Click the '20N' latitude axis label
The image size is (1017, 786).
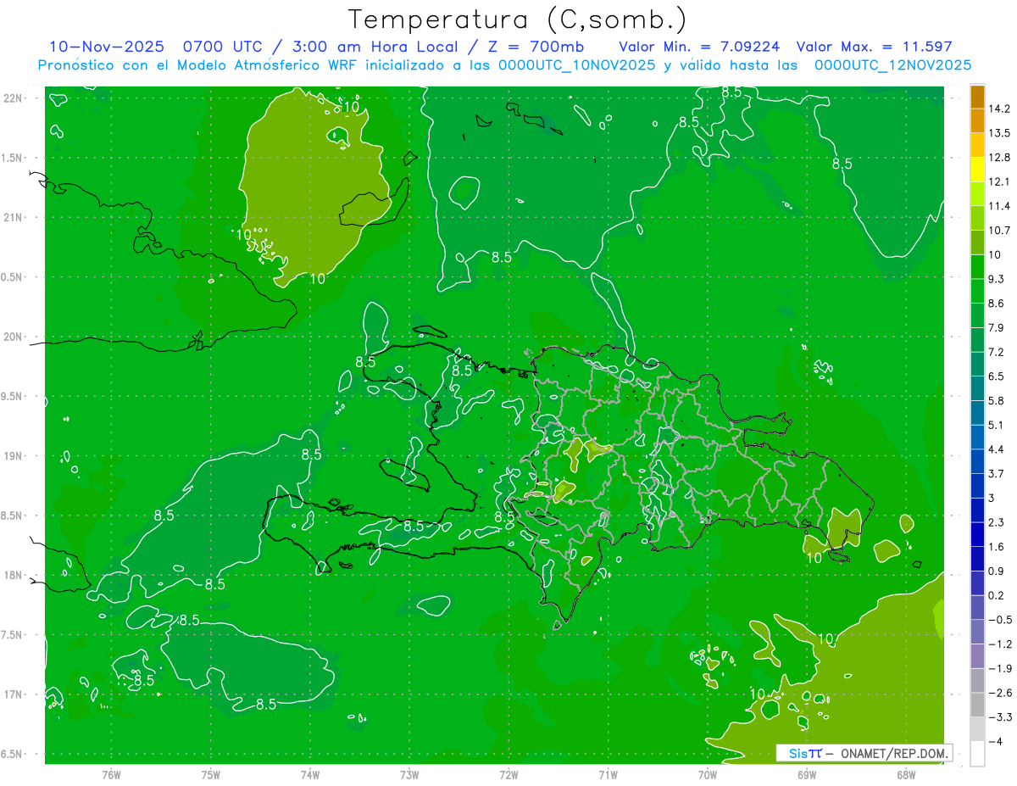pos(14,337)
